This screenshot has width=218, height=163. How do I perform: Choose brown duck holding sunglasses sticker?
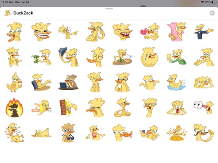[68, 133]
